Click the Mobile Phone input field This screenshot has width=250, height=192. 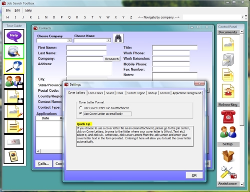(x=171, y=64)
